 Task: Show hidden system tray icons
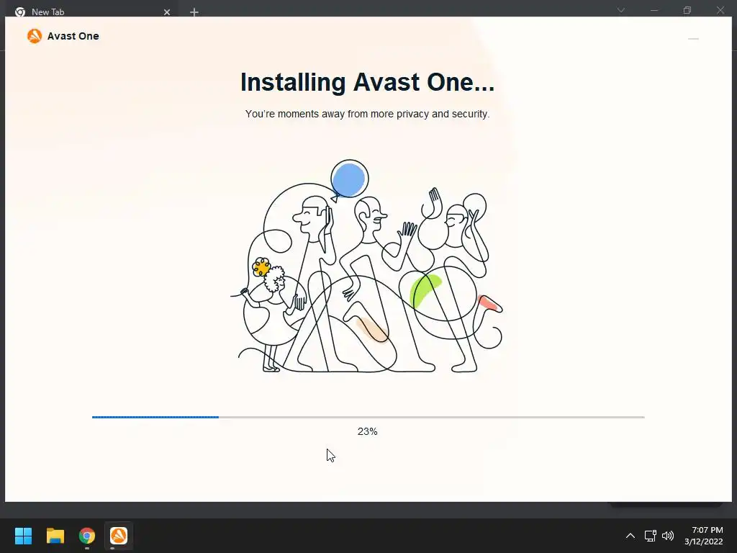[x=630, y=536]
